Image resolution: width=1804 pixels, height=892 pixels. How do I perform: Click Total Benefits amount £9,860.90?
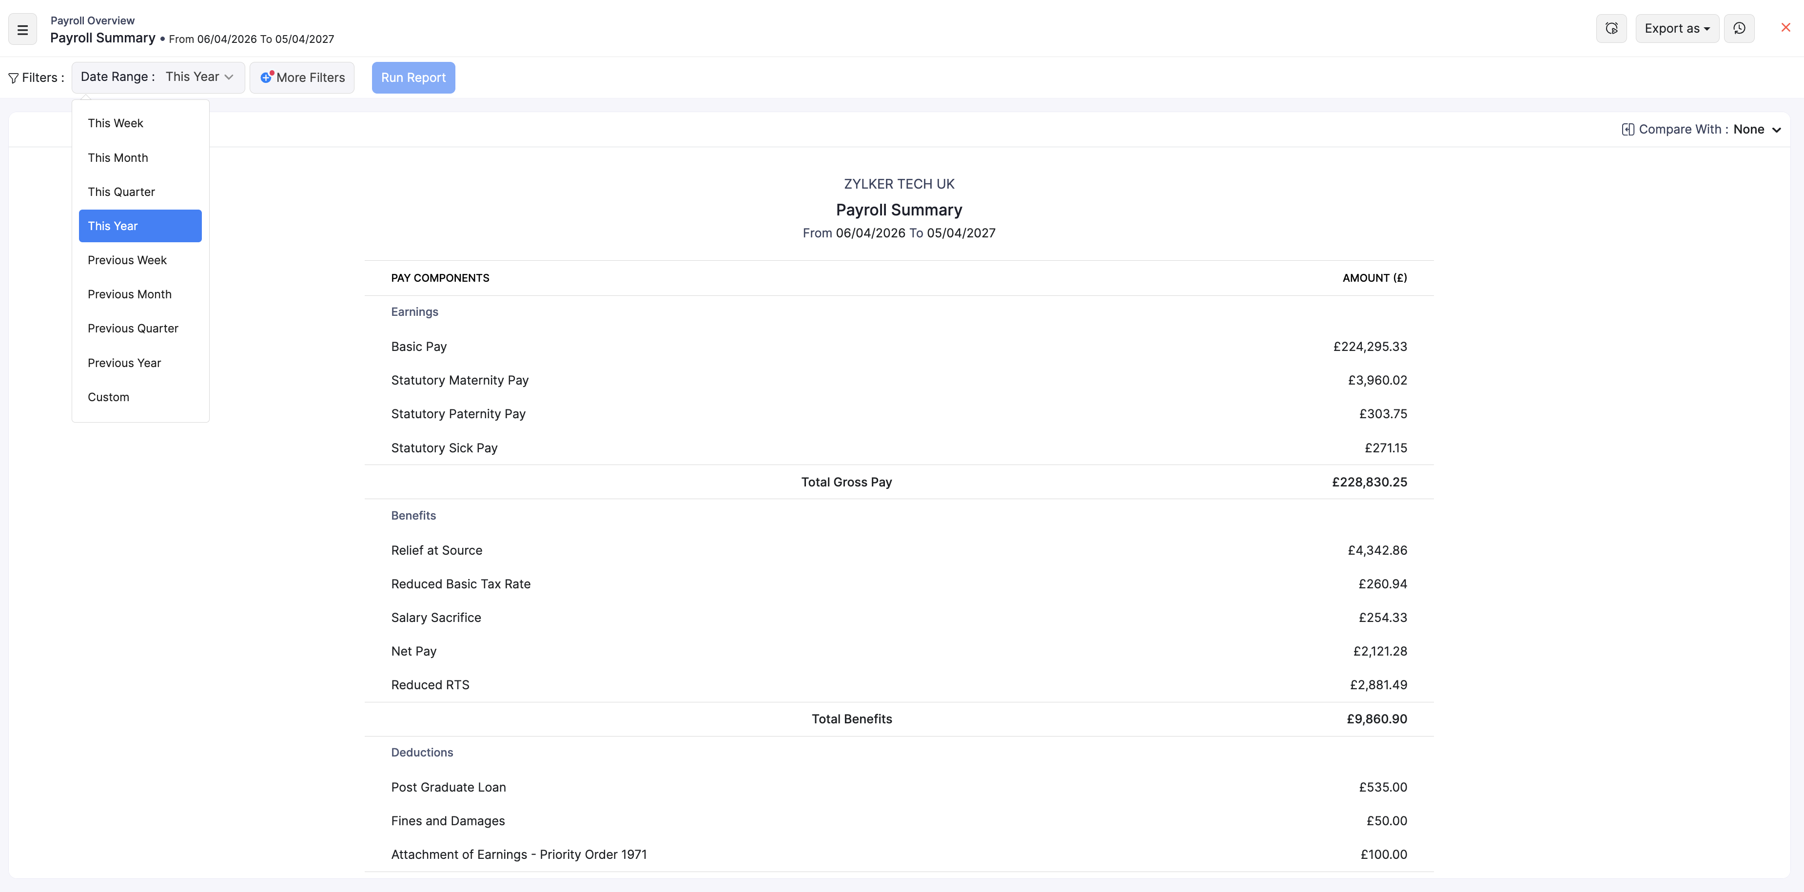(1377, 719)
